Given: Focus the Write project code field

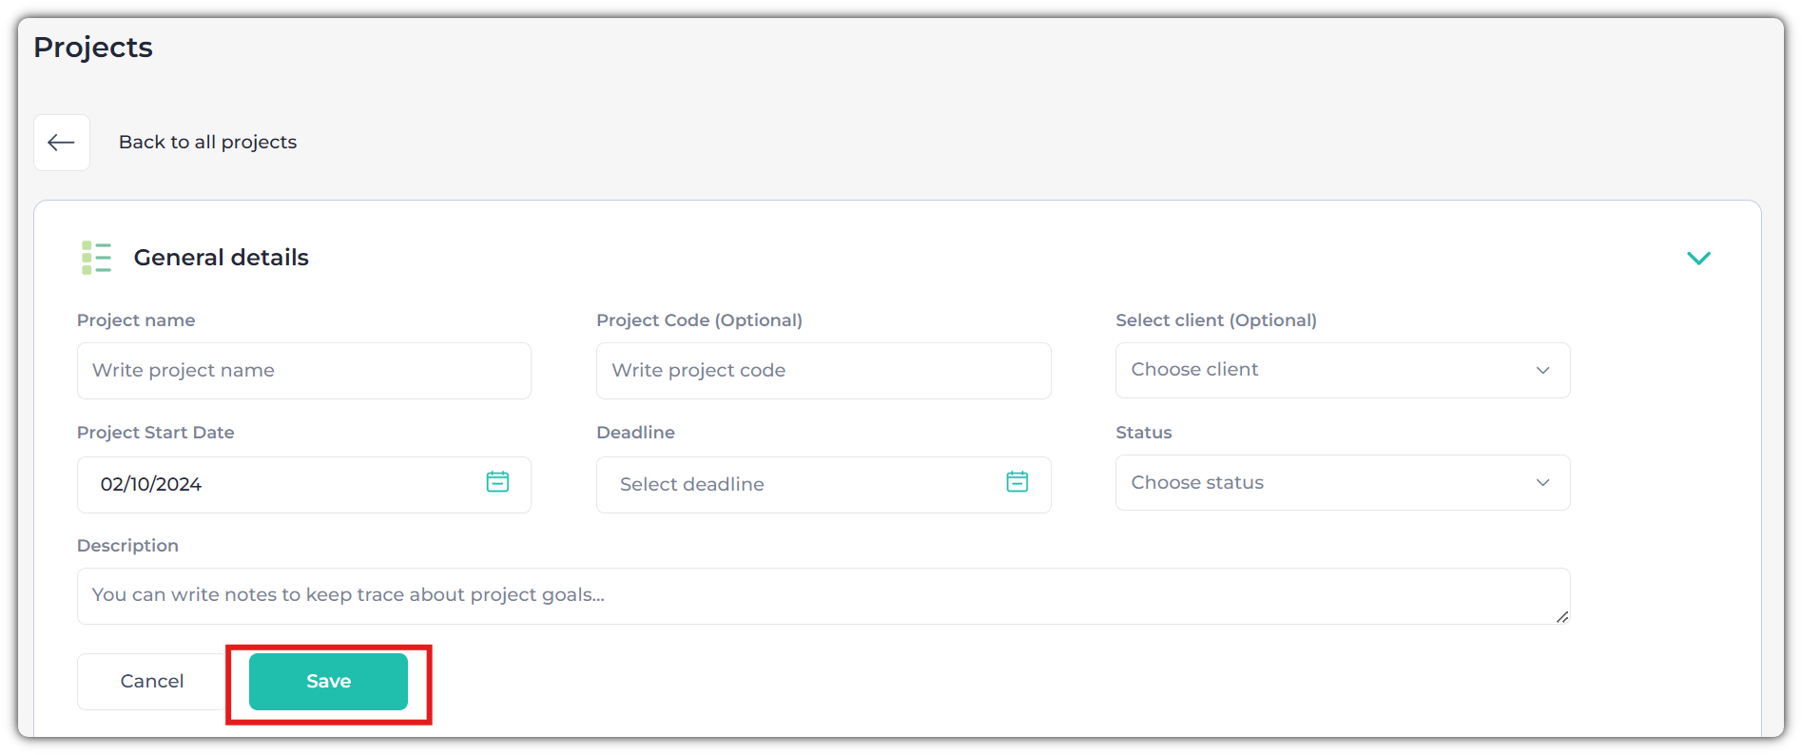Looking at the screenshot, I should [823, 371].
